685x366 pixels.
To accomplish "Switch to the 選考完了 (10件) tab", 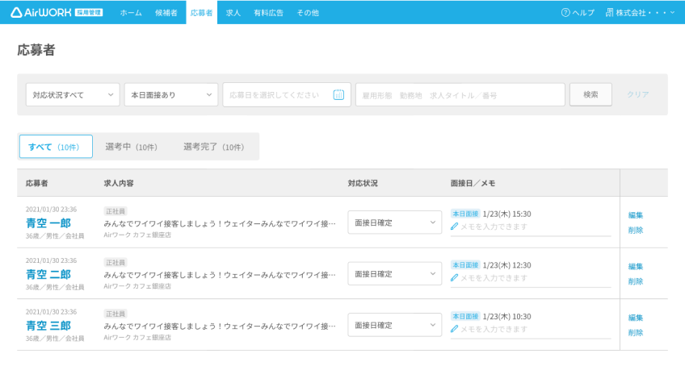I will [x=213, y=147].
